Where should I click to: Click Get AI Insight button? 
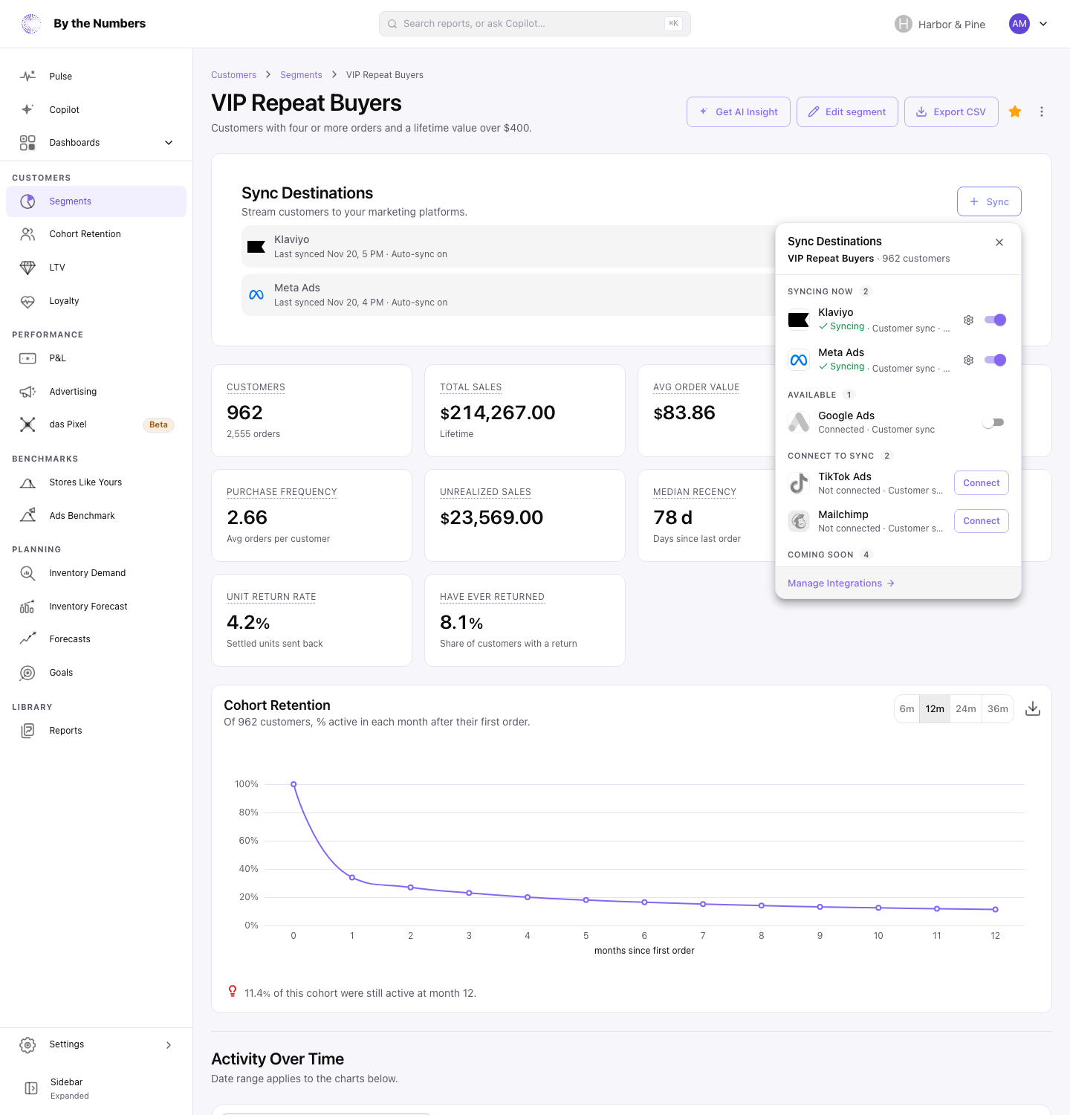[739, 111]
